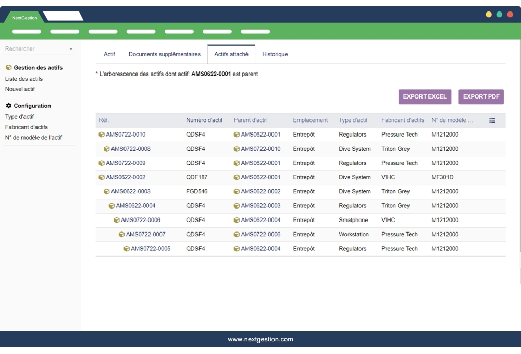Click the EXPORT EXCEL button

click(x=425, y=96)
